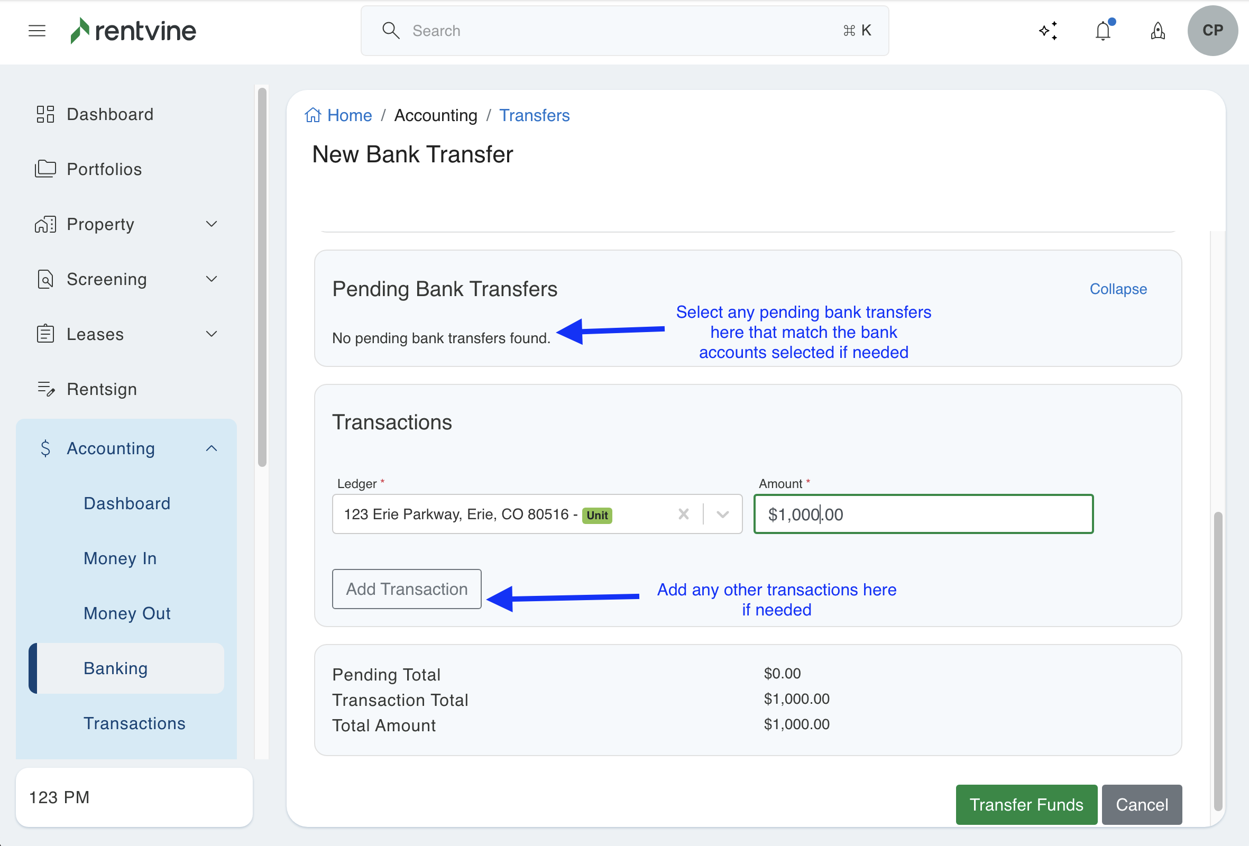The height and width of the screenshot is (846, 1249).
Task: Select Money In in sidebar
Action: click(x=120, y=558)
